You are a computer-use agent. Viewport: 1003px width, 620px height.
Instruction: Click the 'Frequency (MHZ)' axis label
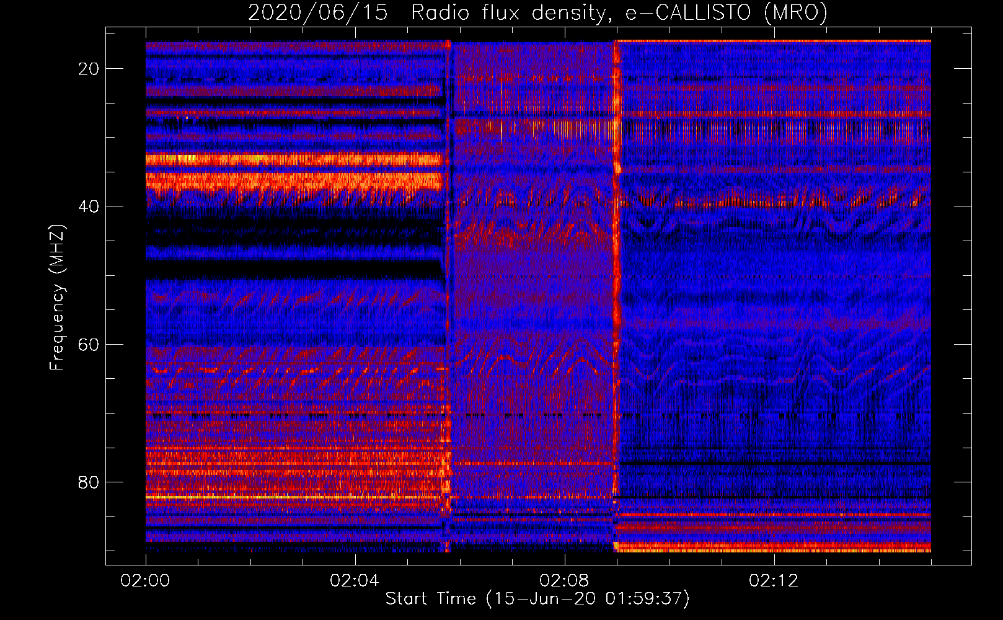[x=57, y=298]
